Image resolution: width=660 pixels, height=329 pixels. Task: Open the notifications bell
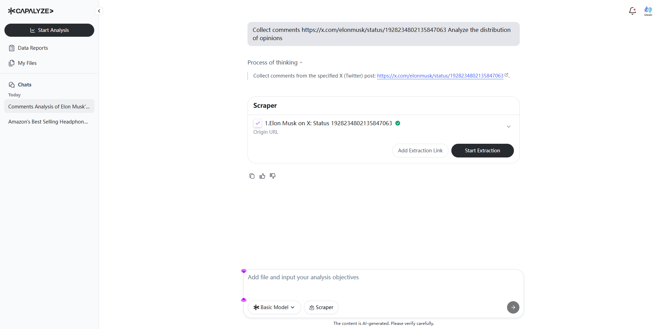click(x=632, y=11)
